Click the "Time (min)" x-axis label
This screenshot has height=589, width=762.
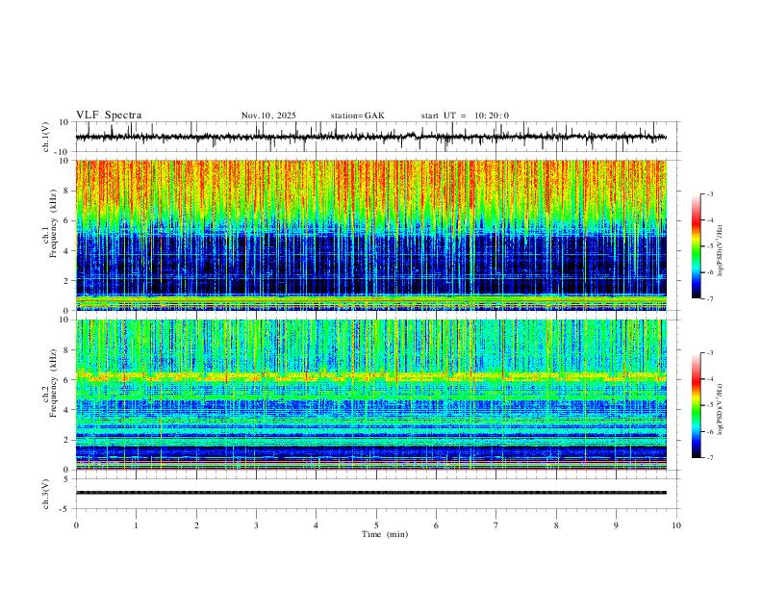tap(385, 534)
